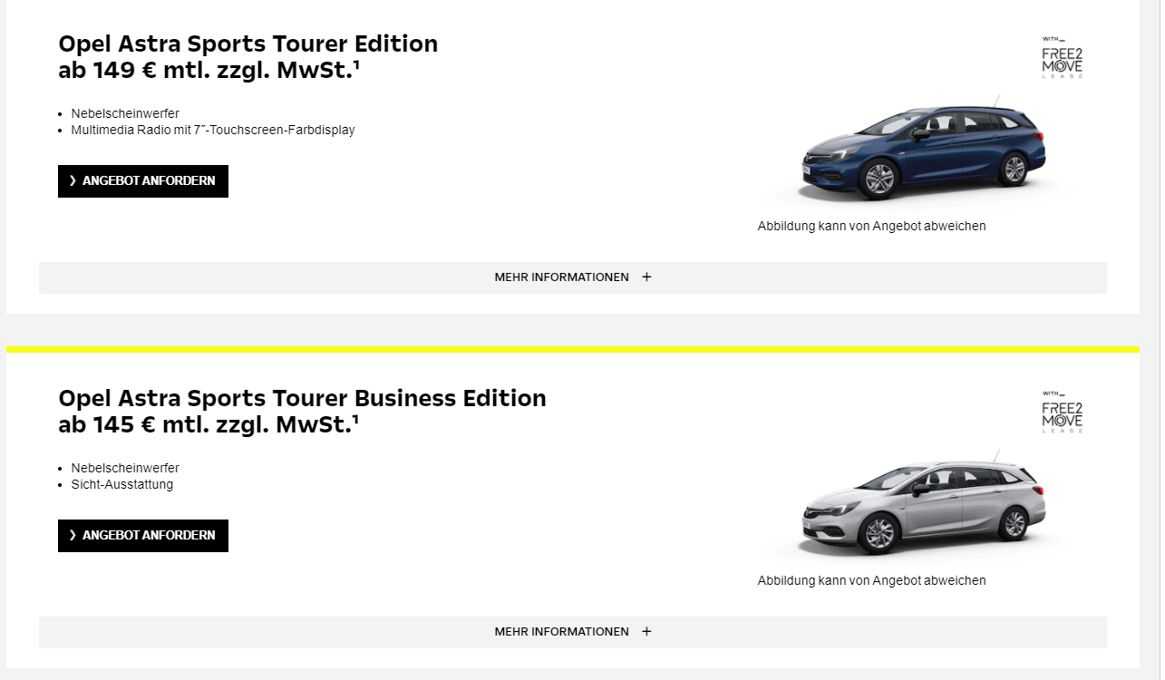This screenshot has height=680, width=1165.
Task: Click the 'Opel Astra Sports Tourer Business Edition' heading
Action: tap(302, 398)
